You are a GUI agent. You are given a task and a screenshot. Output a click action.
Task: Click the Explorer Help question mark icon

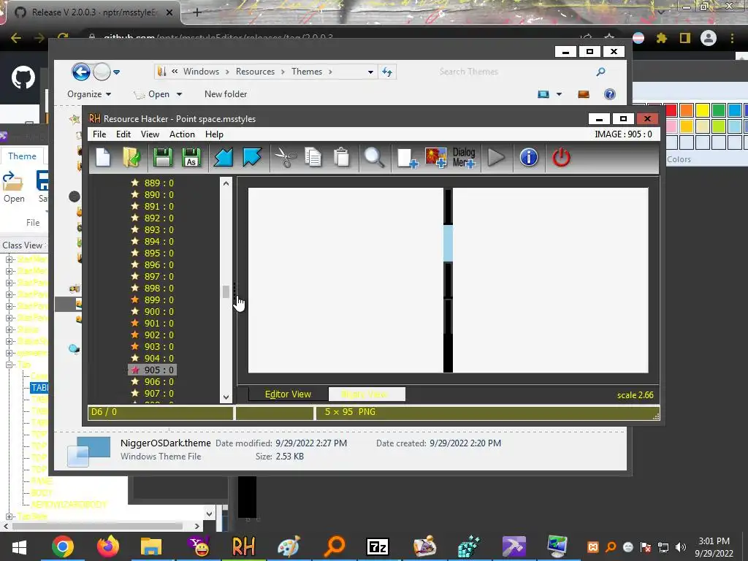(610, 94)
